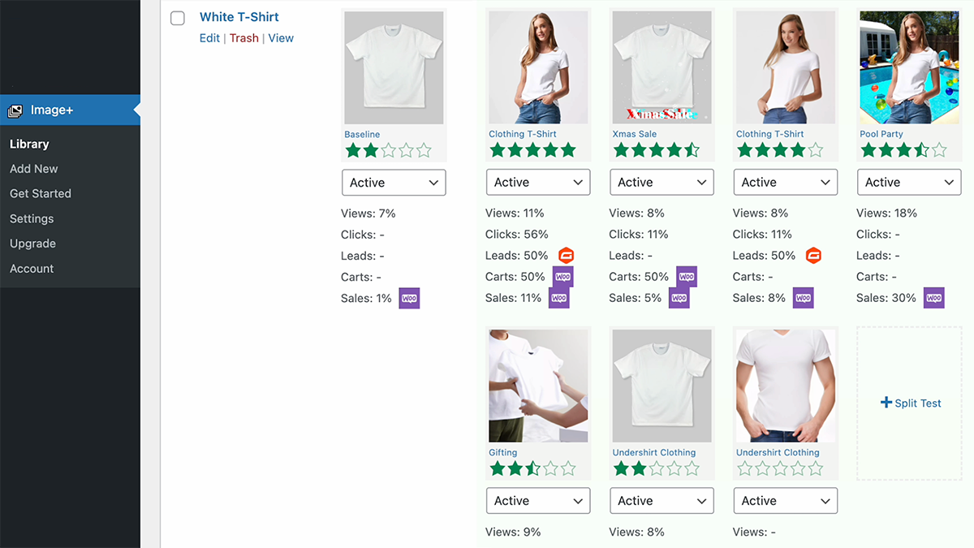Click the Image+ icon in the sidebar
974x548 pixels.
(x=15, y=110)
